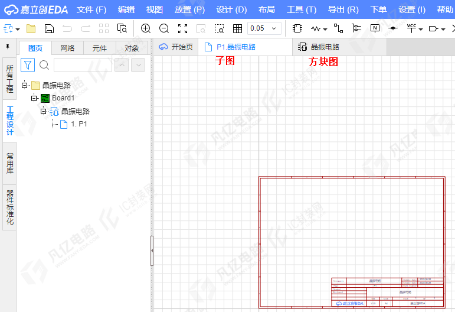Open the 布局 menu
The width and height of the screenshot is (455, 312).
[x=267, y=9]
